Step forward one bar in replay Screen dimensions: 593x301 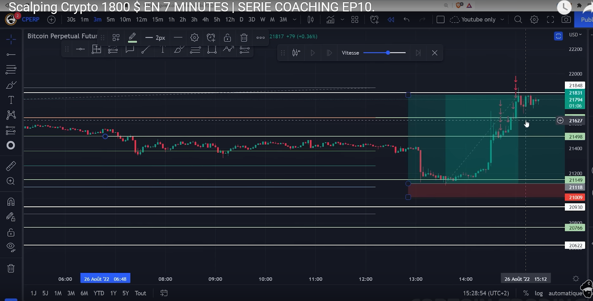click(x=329, y=53)
